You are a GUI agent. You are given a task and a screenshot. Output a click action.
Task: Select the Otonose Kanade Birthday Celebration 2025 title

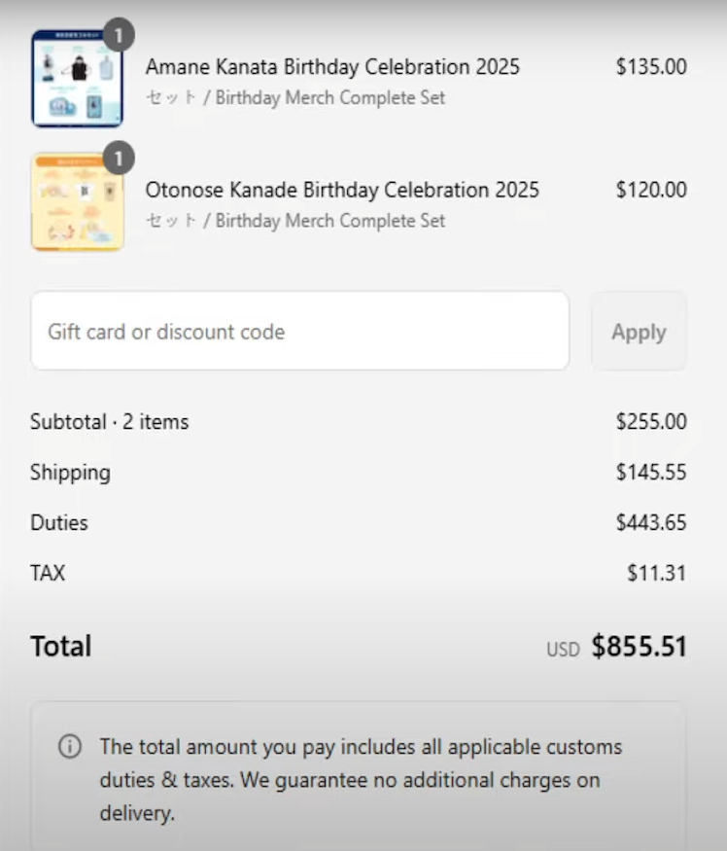click(342, 190)
